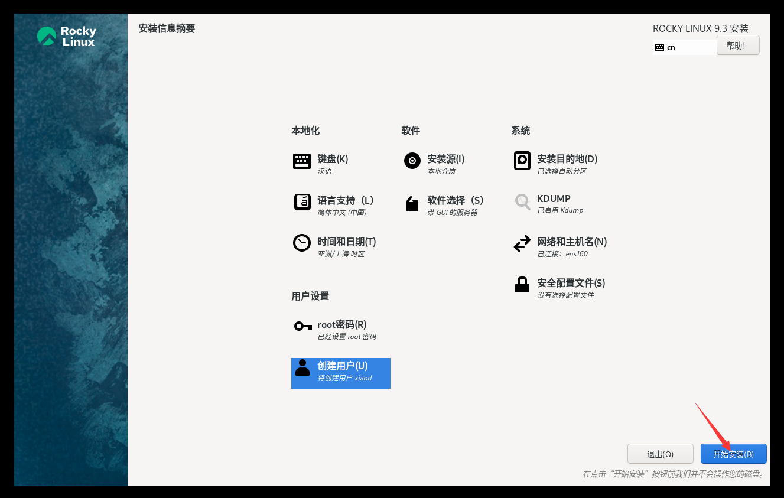
Task: Click the person icon for 创建用户(U)
Action: click(302, 367)
